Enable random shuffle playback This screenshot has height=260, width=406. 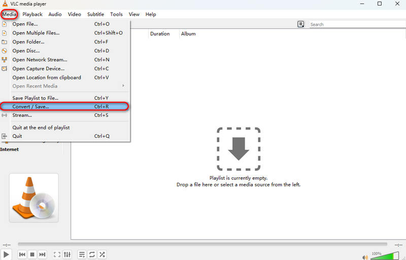click(x=102, y=254)
